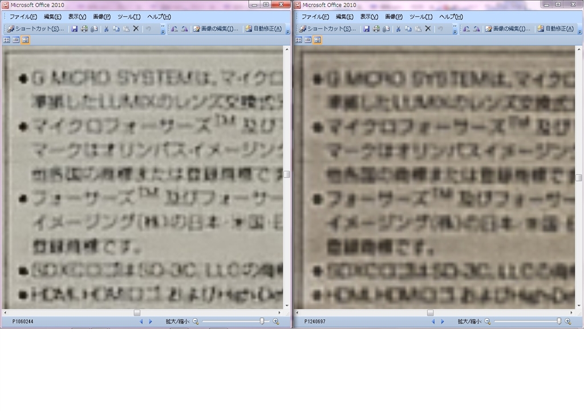Click zoom in magnifier in left P1060244 window

(276, 321)
